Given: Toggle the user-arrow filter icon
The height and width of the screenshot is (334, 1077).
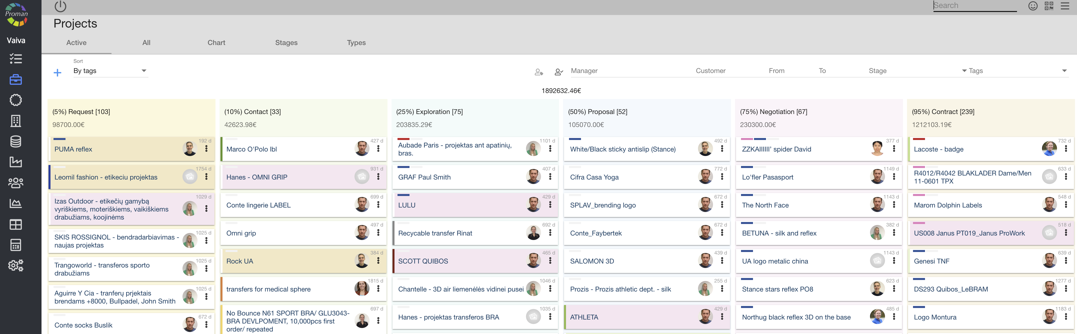Looking at the screenshot, I should click(538, 72).
